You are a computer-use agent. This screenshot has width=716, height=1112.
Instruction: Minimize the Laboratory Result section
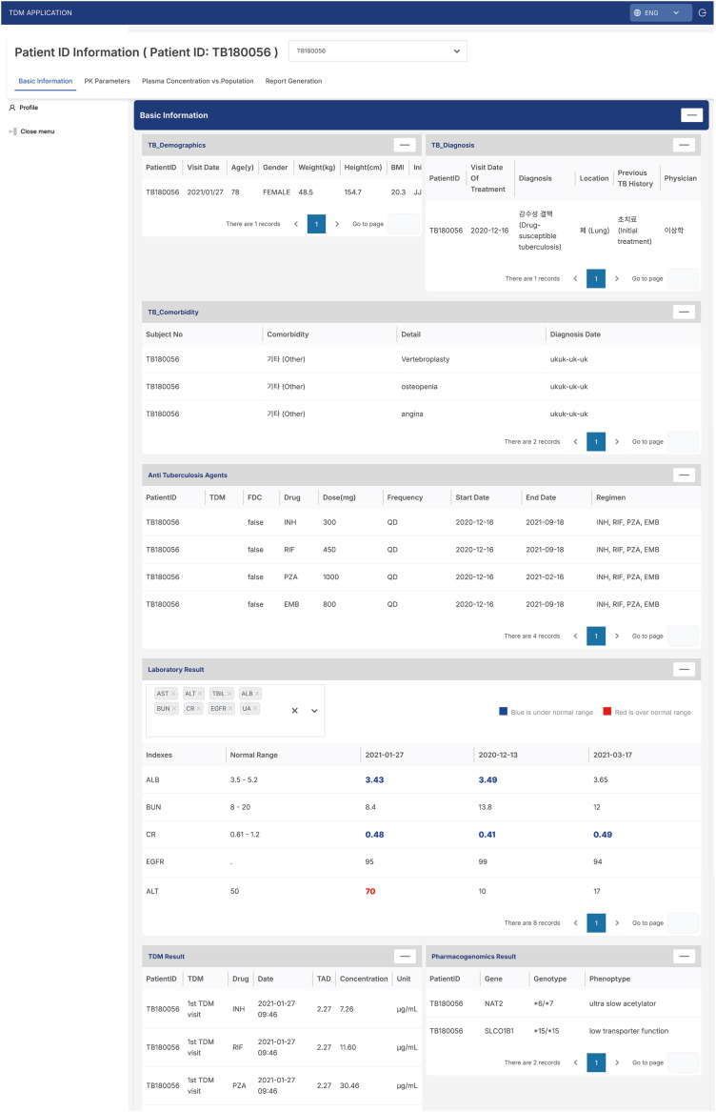684,670
